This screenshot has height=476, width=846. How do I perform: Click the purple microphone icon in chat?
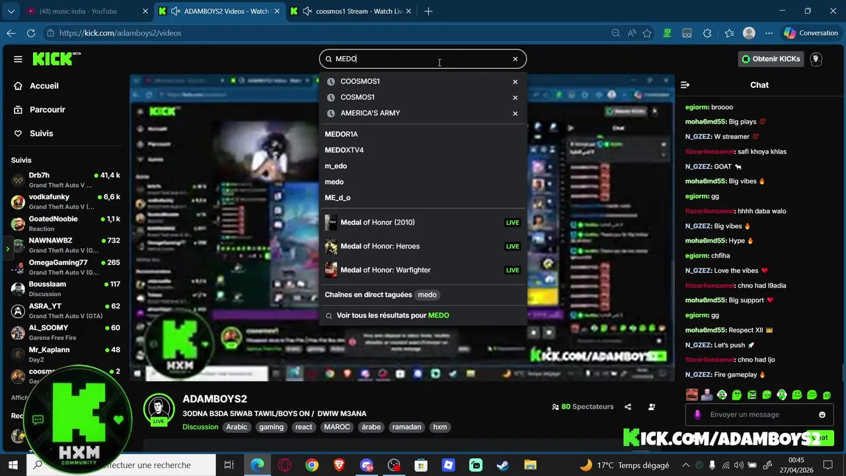[697, 415]
